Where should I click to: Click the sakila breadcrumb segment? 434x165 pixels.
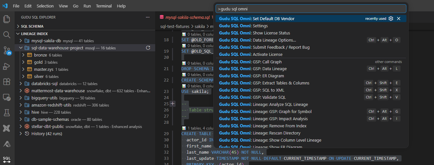200,26
